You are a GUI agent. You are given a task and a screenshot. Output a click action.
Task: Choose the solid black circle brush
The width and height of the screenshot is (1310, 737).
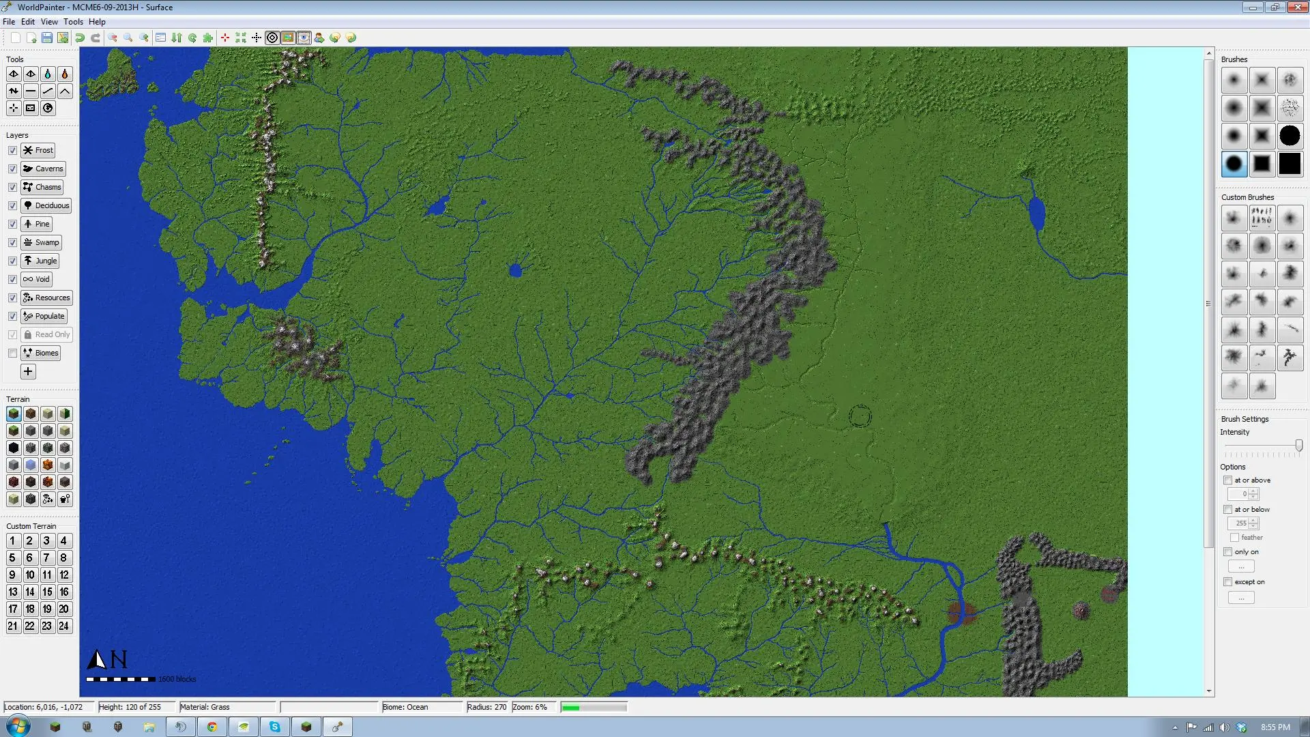pos(1290,136)
